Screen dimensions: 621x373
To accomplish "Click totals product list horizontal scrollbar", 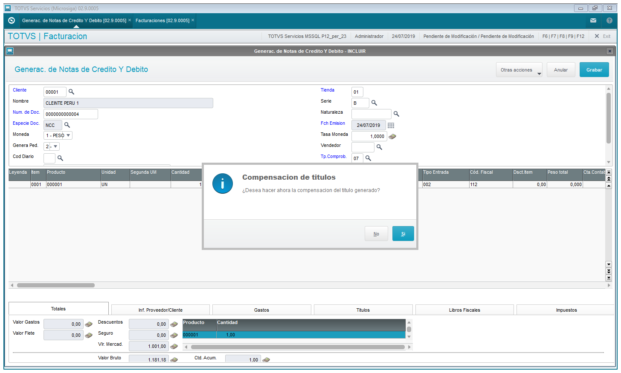I will click(298, 347).
